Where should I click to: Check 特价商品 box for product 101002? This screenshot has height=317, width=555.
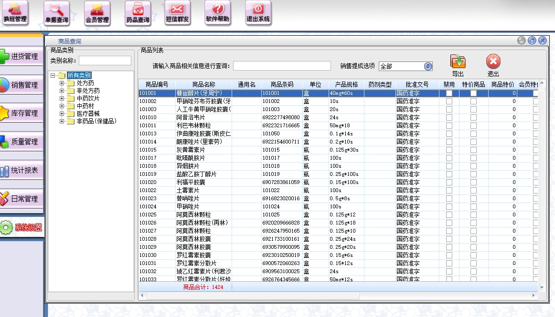[473, 102]
